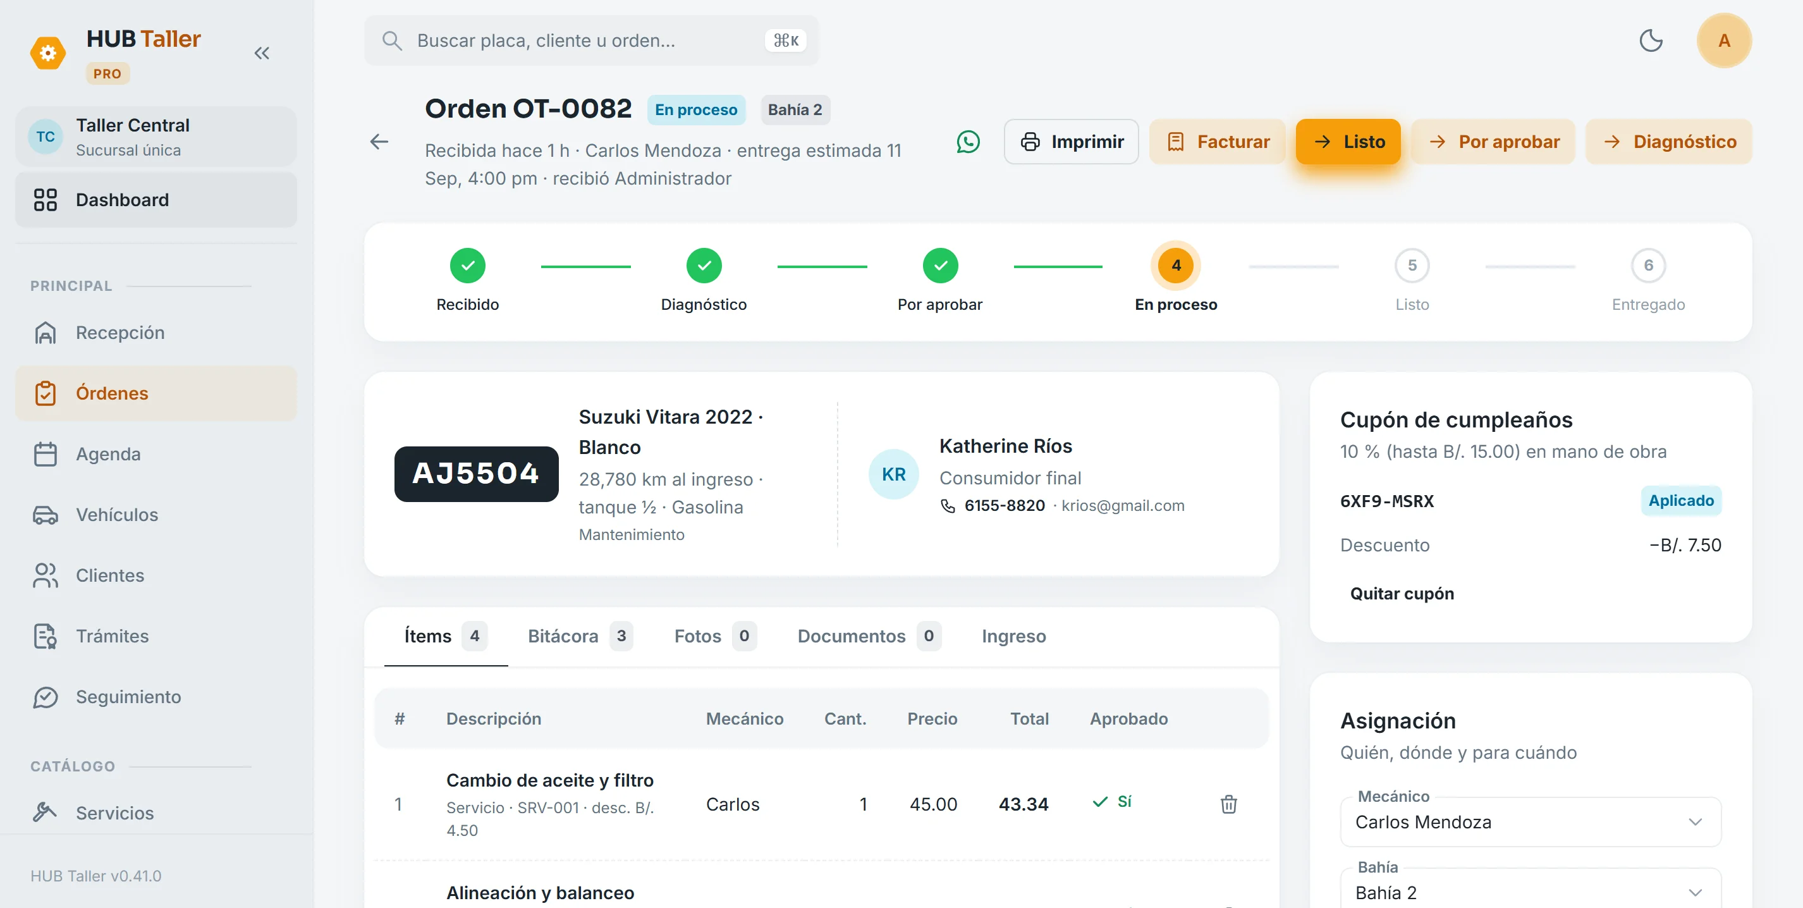Open Seguimiento in the sidebar
The height and width of the screenshot is (908, 1803).
156,697
